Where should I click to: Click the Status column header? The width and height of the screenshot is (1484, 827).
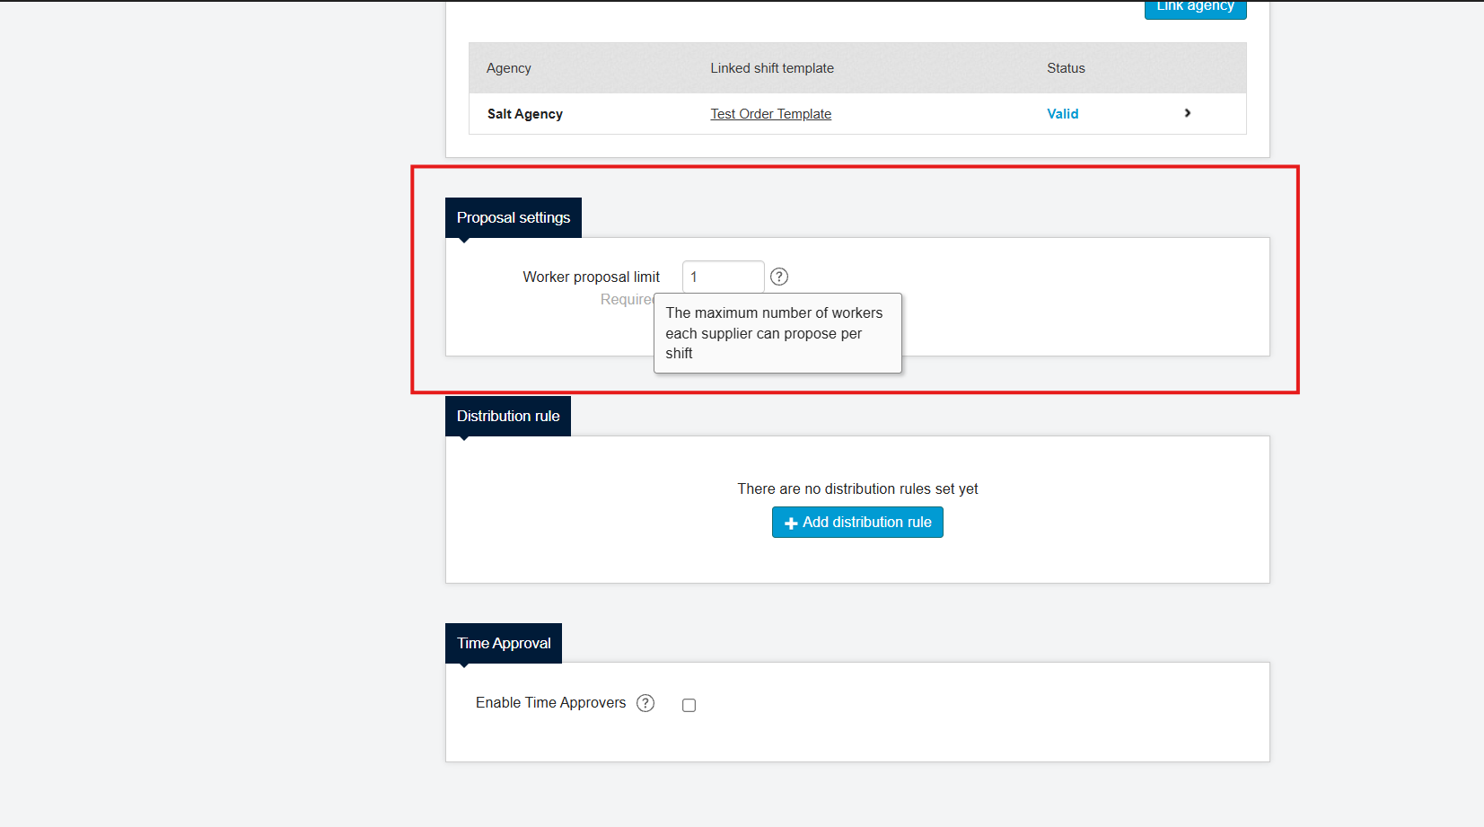(x=1066, y=68)
